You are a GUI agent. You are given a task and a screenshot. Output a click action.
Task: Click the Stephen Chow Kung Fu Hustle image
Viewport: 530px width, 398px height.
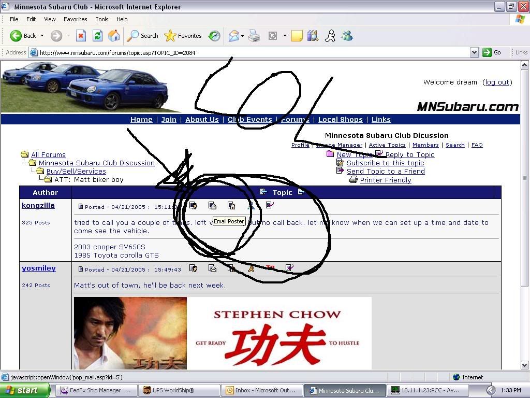coord(223,333)
